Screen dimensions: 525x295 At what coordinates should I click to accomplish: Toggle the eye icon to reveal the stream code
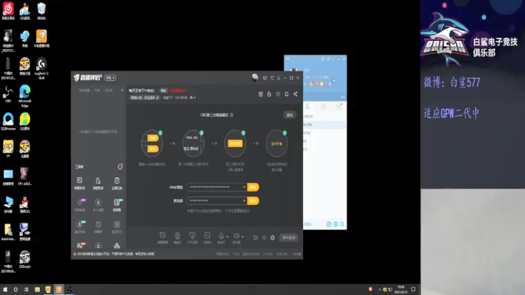coord(244,201)
